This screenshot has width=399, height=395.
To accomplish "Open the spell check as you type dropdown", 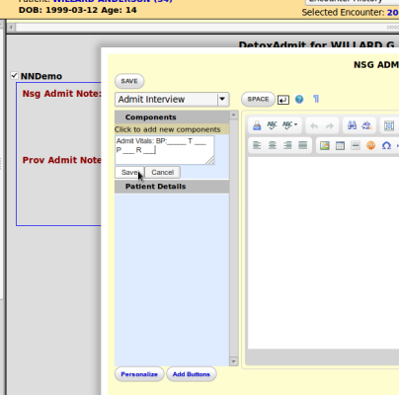I will [290, 125].
